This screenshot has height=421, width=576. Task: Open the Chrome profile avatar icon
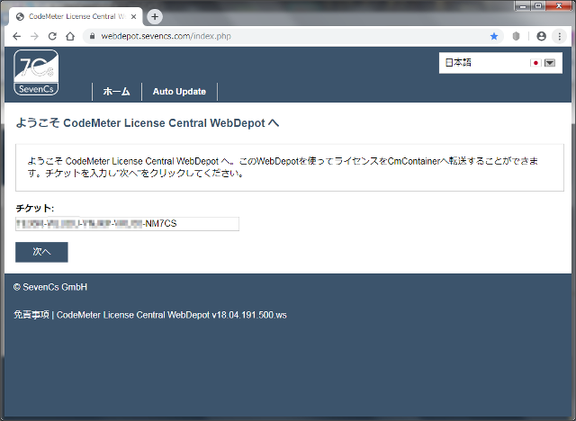pos(541,36)
